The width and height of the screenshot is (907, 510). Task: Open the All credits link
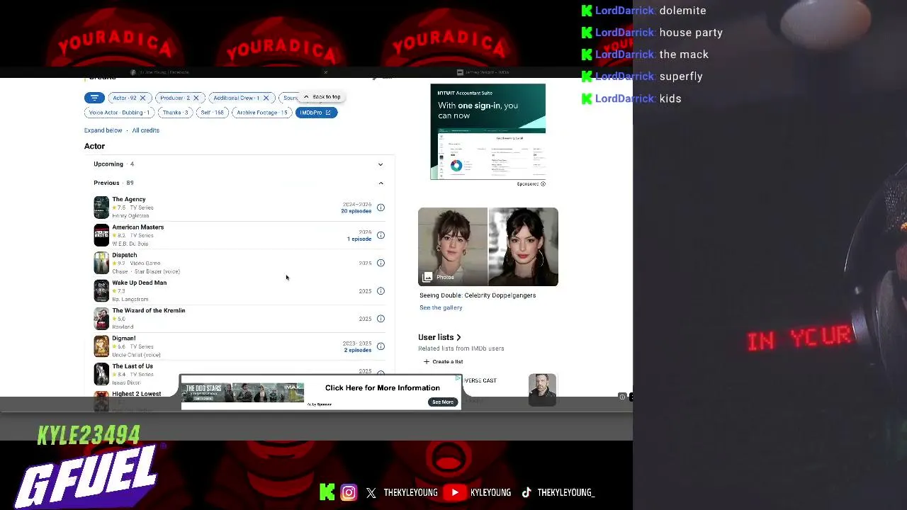[x=146, y=130]
